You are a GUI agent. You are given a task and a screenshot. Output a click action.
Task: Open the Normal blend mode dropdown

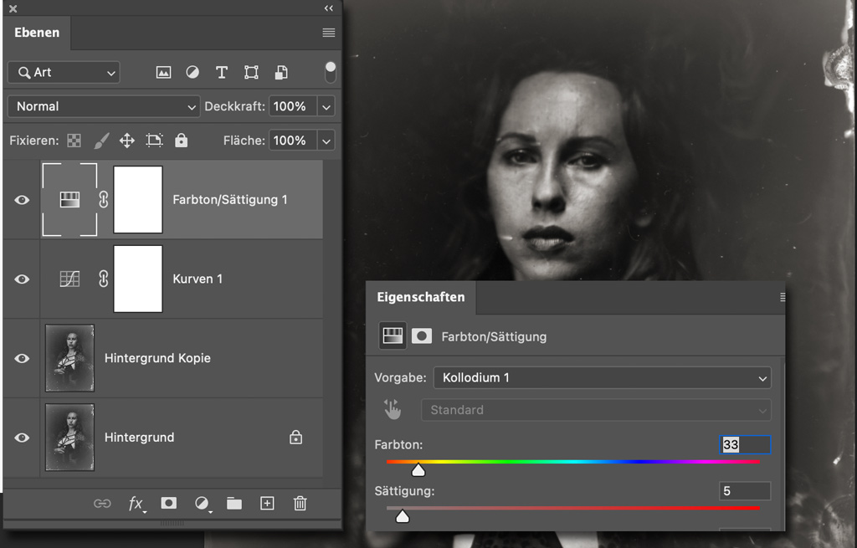[104, 106]
